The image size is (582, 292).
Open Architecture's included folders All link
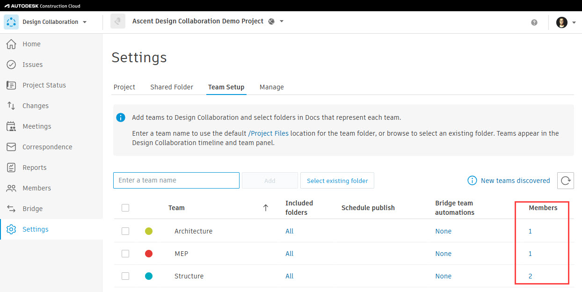pos(290,231)
